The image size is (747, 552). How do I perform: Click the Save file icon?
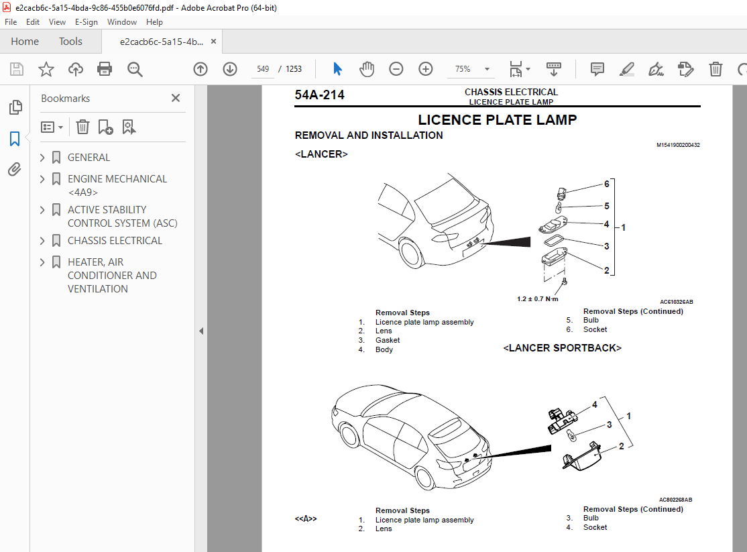pyautogui.click(x=17, y=69)
